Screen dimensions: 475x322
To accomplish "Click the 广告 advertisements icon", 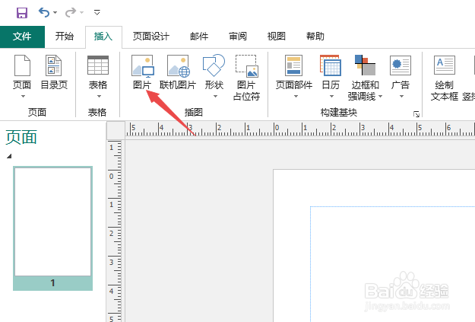I will (x=401, y=65).
